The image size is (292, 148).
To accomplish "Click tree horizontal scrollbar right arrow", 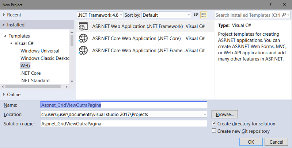I will click(x=67, y=87).
